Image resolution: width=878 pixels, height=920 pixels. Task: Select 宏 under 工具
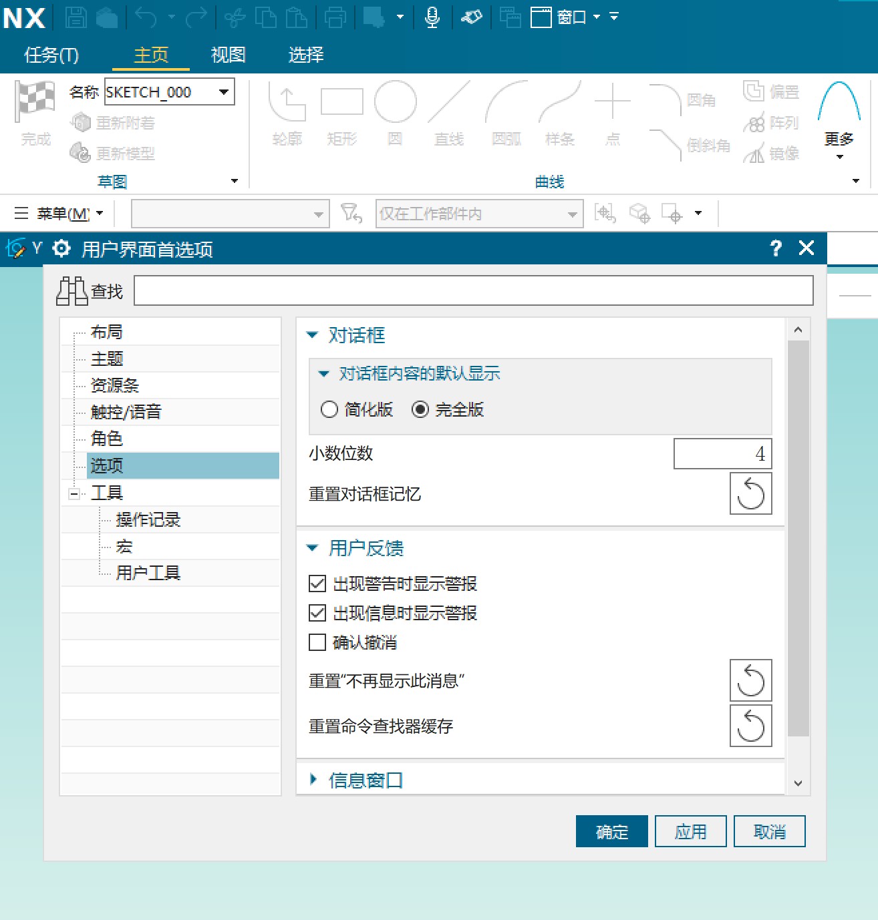[124, 546]
